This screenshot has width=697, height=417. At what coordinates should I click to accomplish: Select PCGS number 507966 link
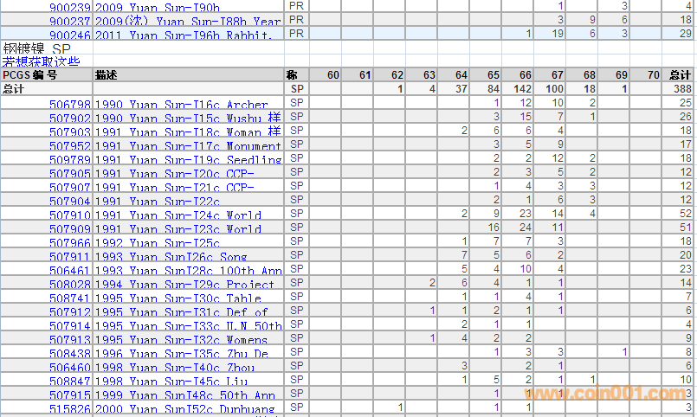[x=69, y=243]
